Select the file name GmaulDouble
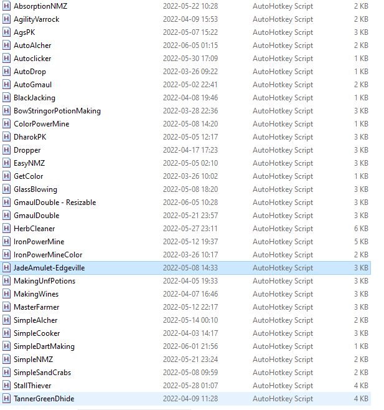This screenshot has height=410, width=384. (x=37, y=216)
